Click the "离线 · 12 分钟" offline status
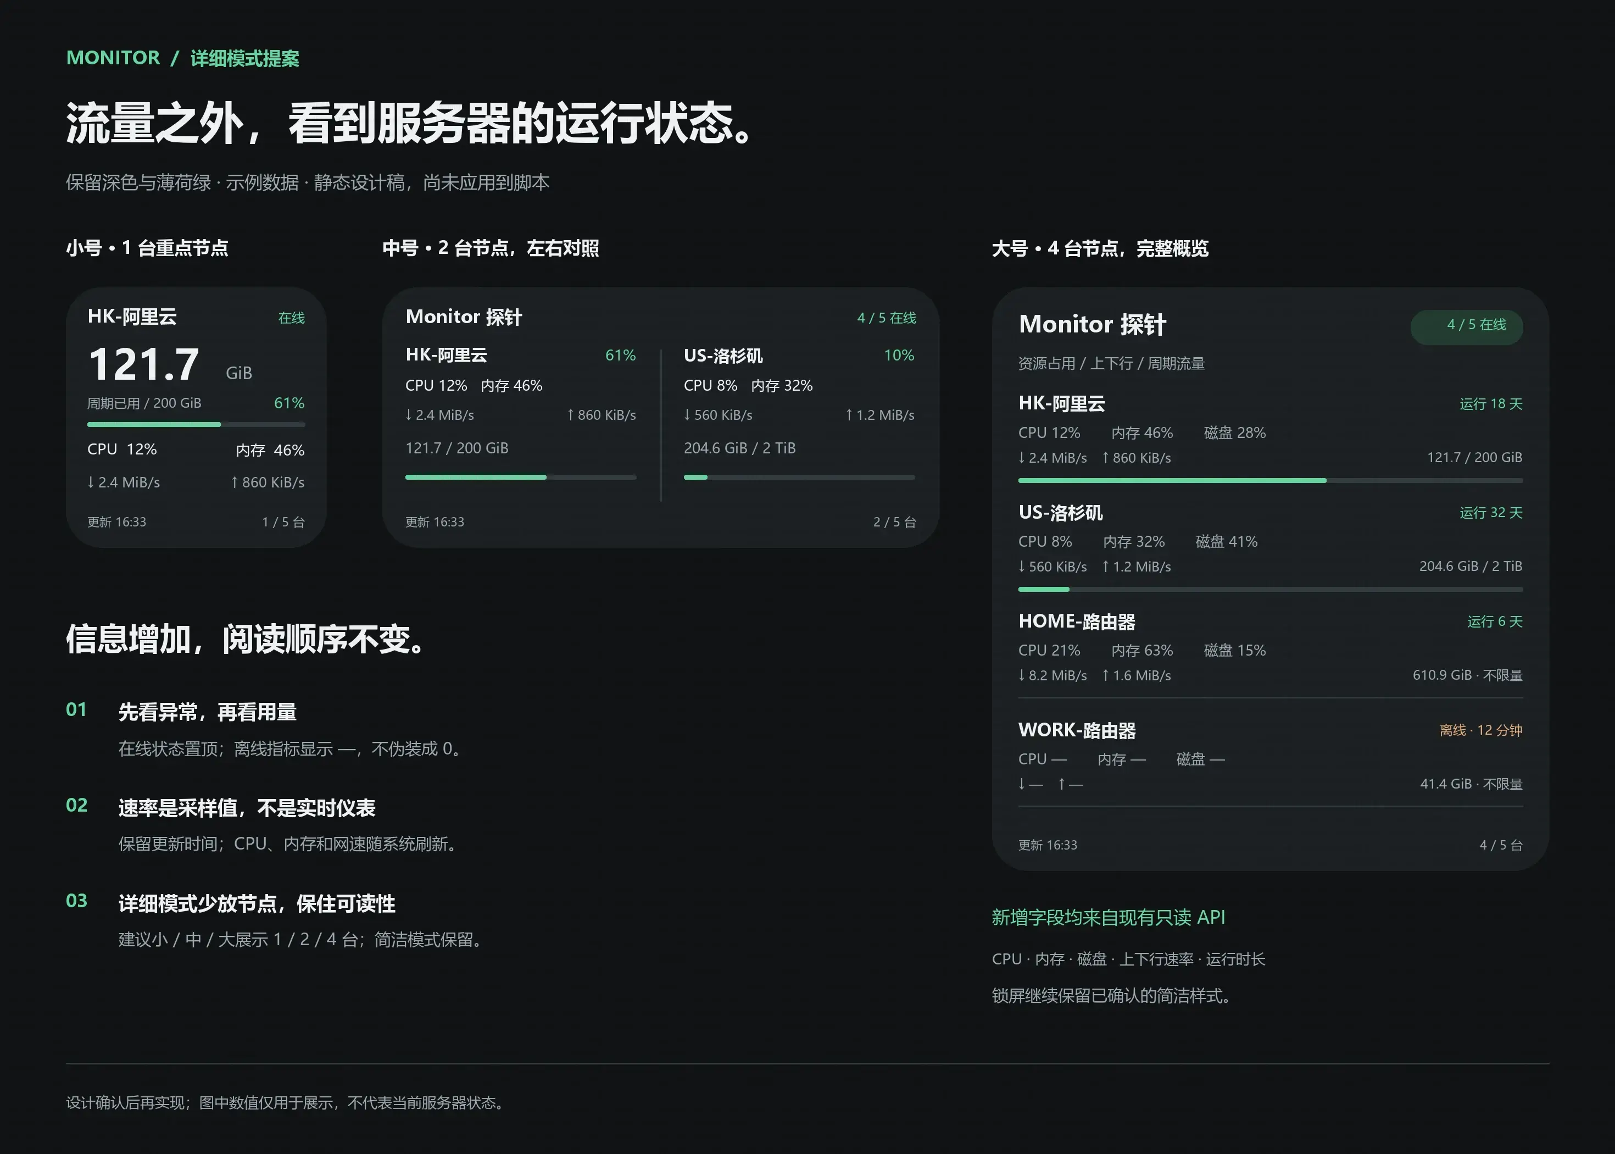1615x1154 pixels. (1481, 730)
